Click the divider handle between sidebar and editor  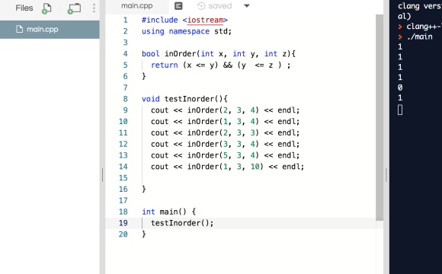tap(102, 175)
